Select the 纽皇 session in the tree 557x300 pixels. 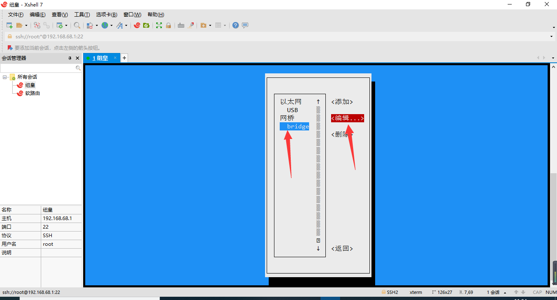[30, 85]
